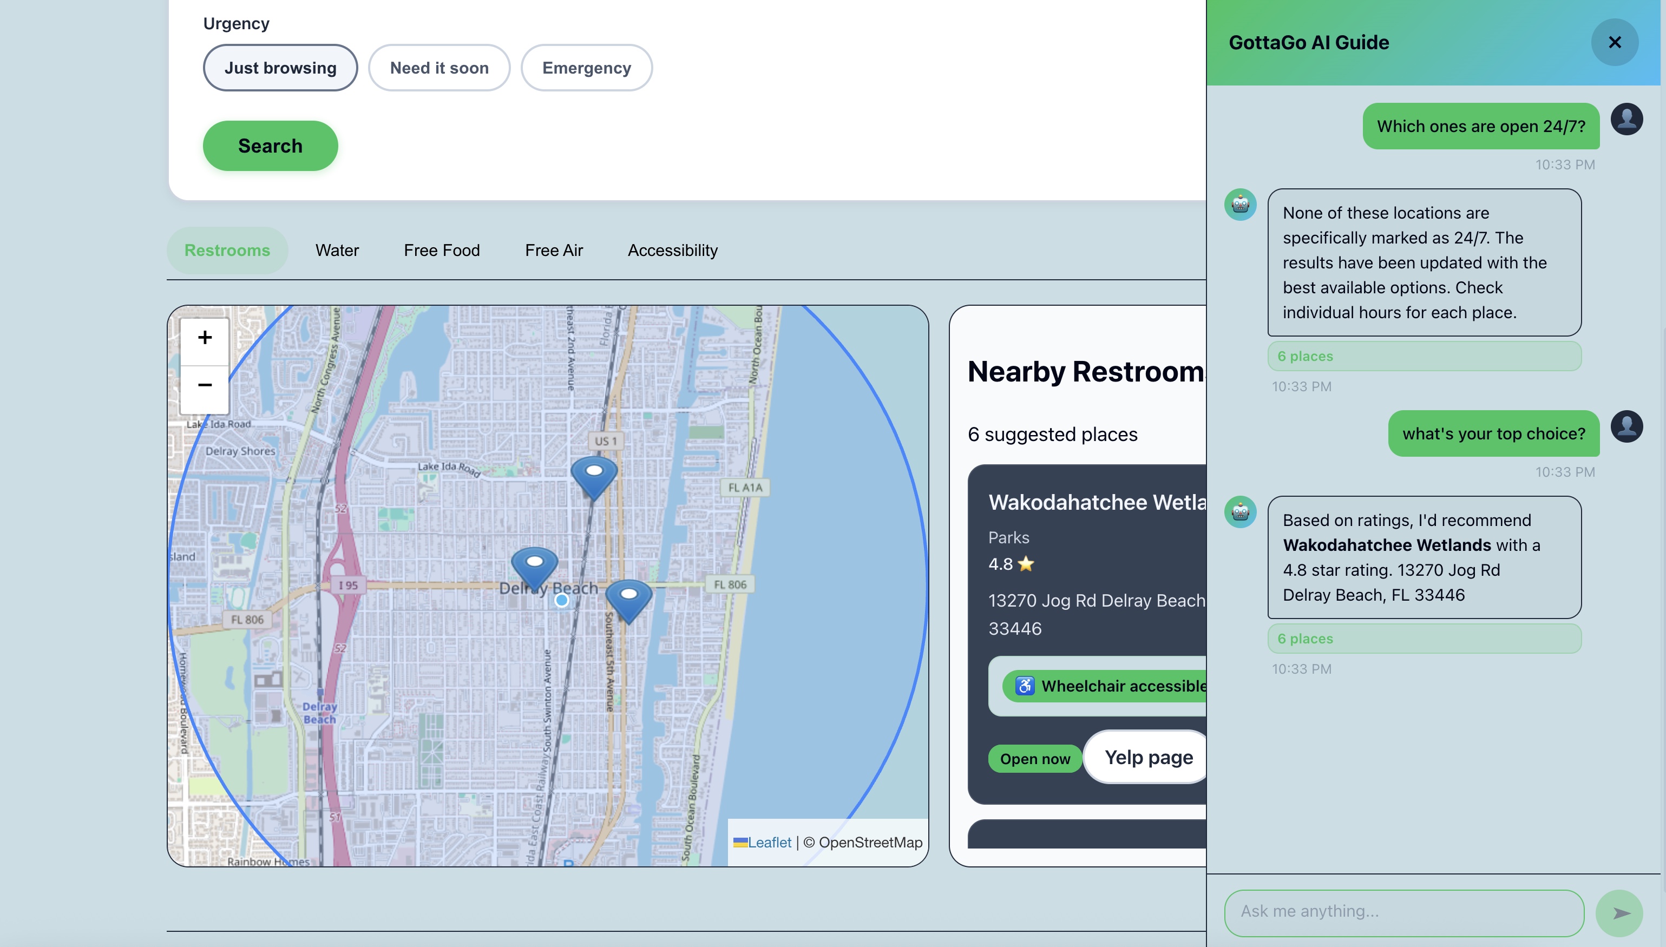Click the map pin near Southeast 5th Avenue
This screenshot has height=947, width=1666.
pyautogui.click(x=628, y=599)
